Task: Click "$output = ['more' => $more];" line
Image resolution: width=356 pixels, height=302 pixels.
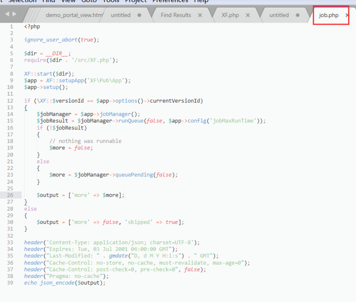Action: [x=81, y=195]
